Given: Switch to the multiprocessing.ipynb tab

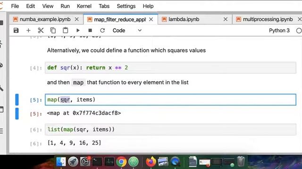Looking at the screenshot, I should click(x=268, y=19).
